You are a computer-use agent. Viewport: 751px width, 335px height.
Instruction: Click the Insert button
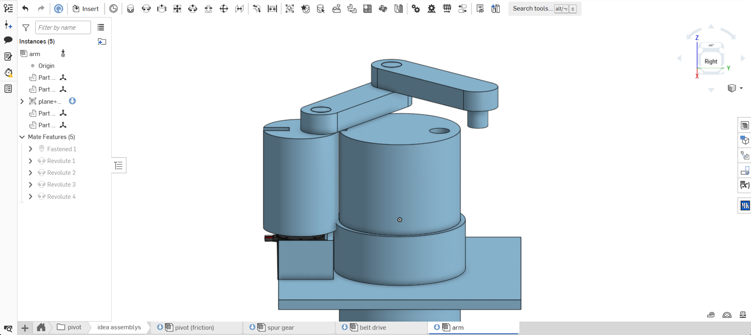click(86, 9)
